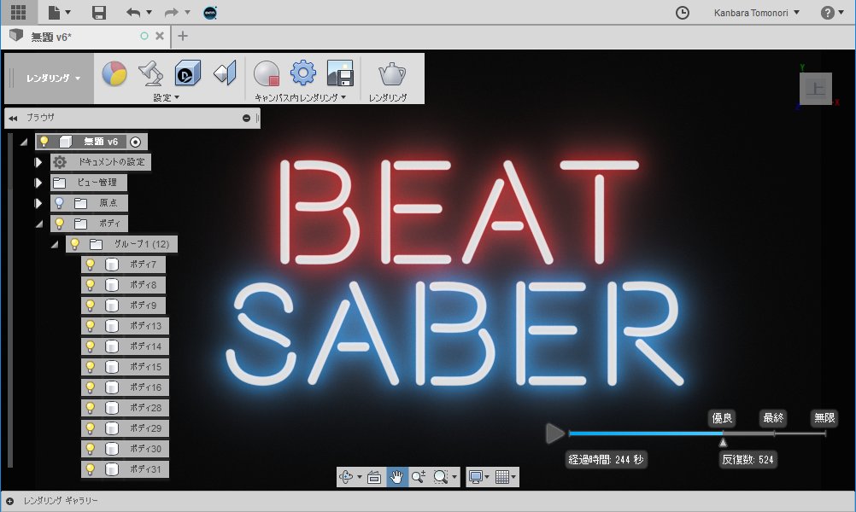
Task: Redo the last undone action
Action: [172, 13]
